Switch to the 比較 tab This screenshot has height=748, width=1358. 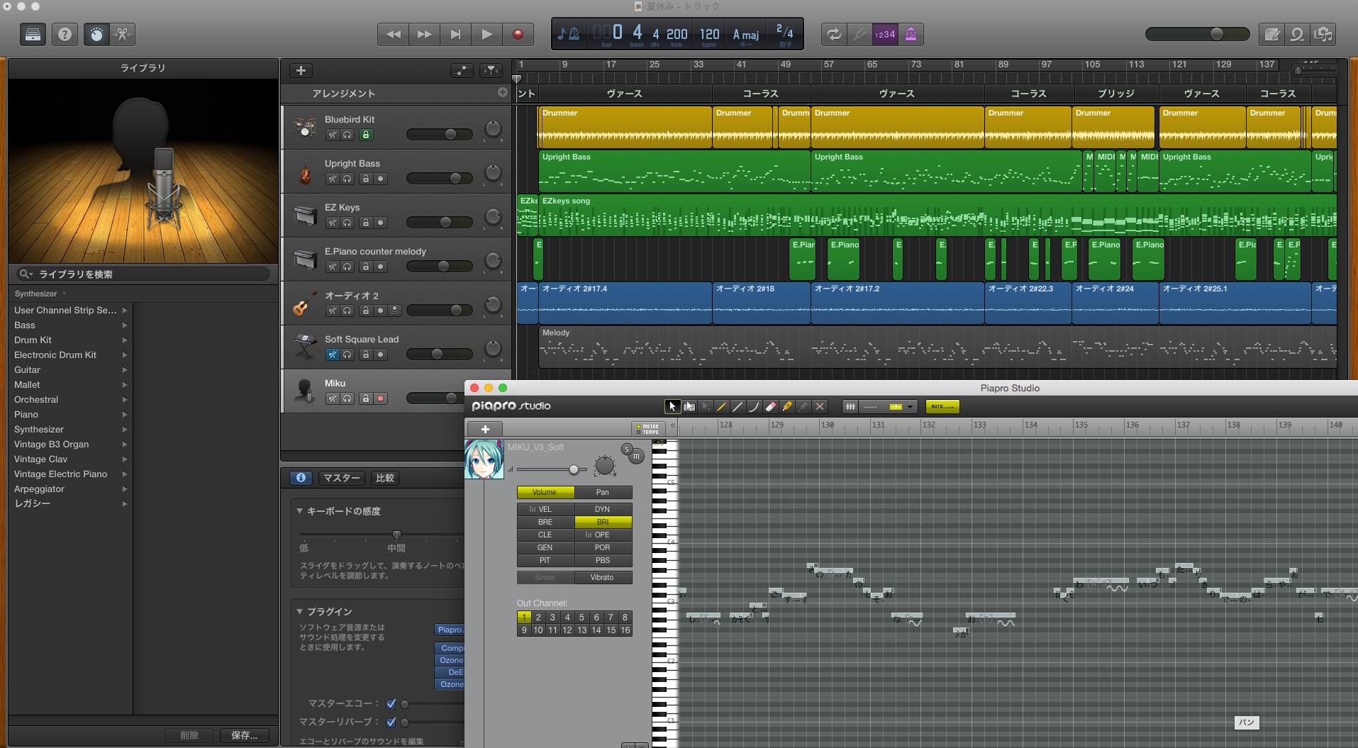385,478
